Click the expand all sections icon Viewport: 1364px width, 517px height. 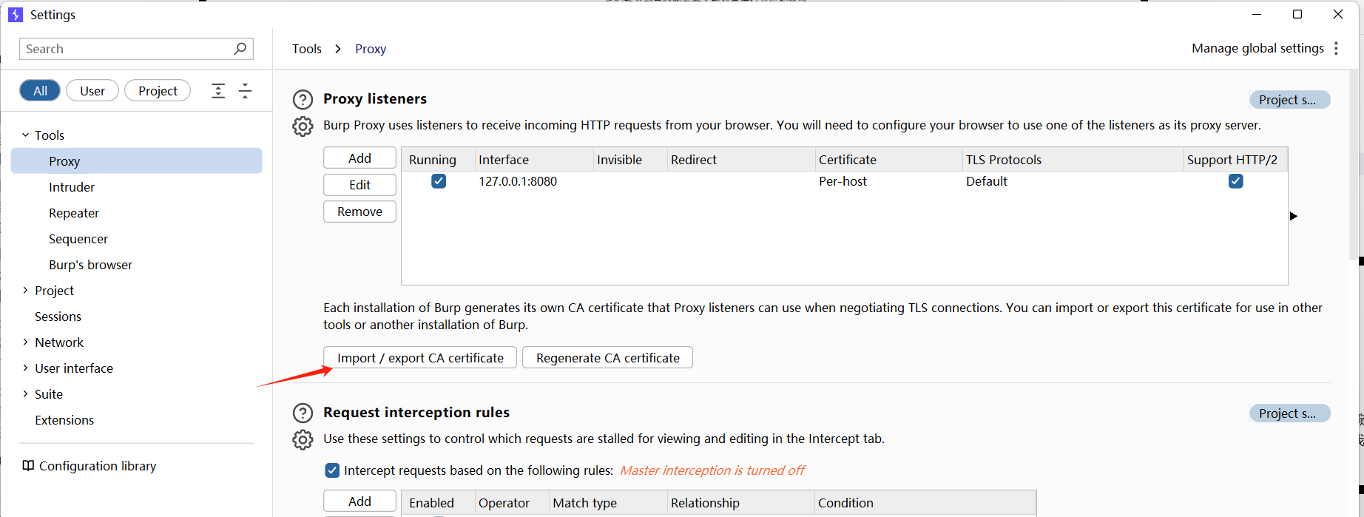pos(218,91)
